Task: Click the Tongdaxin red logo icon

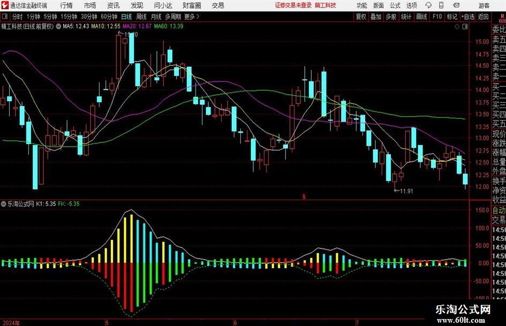Action: click(5, 5)
